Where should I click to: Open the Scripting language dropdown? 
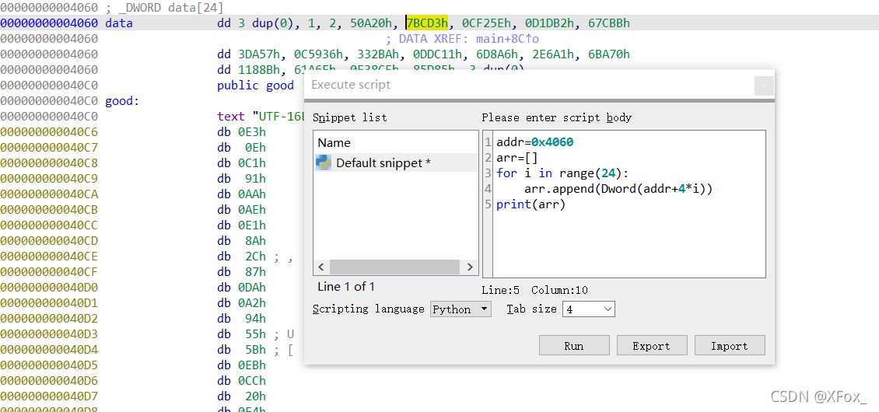click(461, 309)
